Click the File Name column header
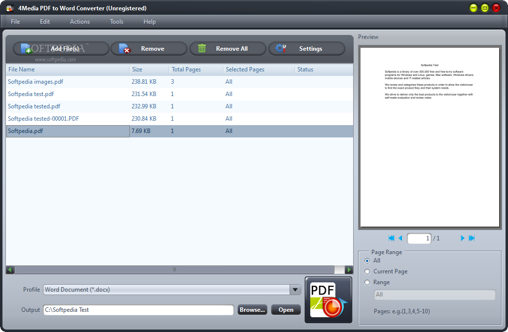The height and width of the screenshot is (332, 508). [x=68, y=69]
